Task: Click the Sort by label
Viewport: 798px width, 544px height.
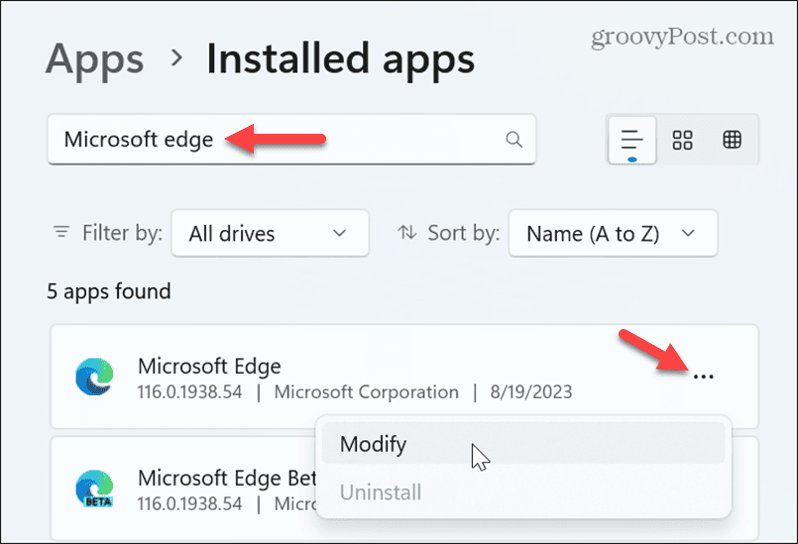Action: (x=464, y=233)
